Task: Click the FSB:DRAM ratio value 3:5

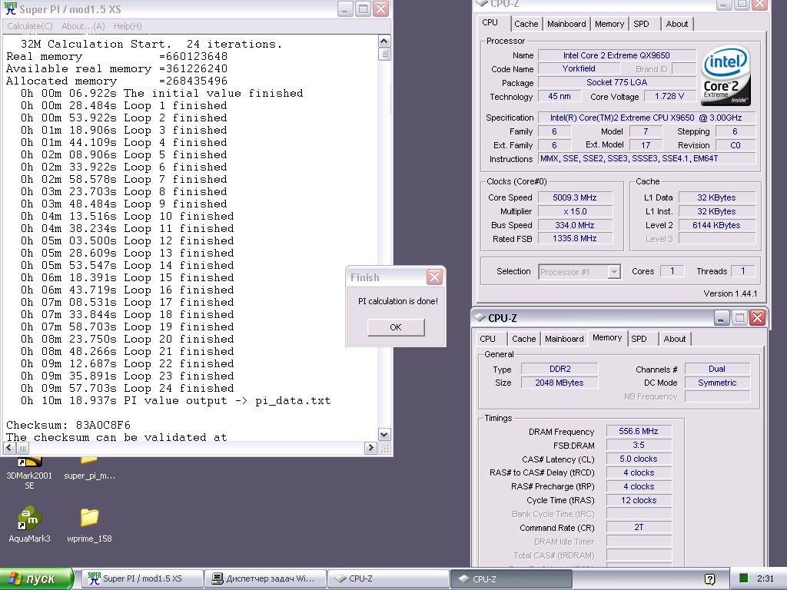Action: (x=639, y=445)
